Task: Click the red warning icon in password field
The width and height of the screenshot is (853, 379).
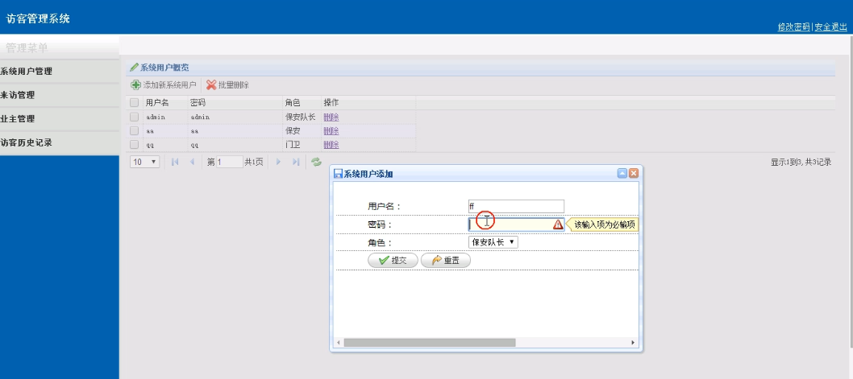Action: pyautogui.click(x=558, y=225)
